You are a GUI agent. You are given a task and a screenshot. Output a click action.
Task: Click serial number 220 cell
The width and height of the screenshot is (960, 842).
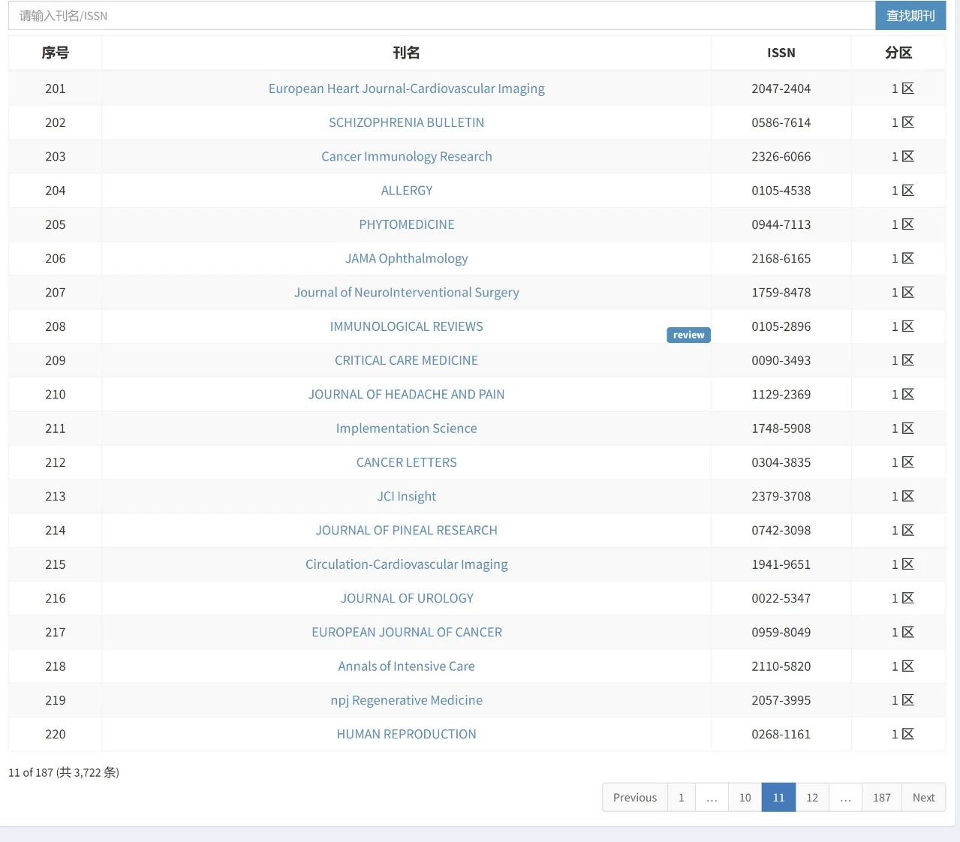[55, 734]
